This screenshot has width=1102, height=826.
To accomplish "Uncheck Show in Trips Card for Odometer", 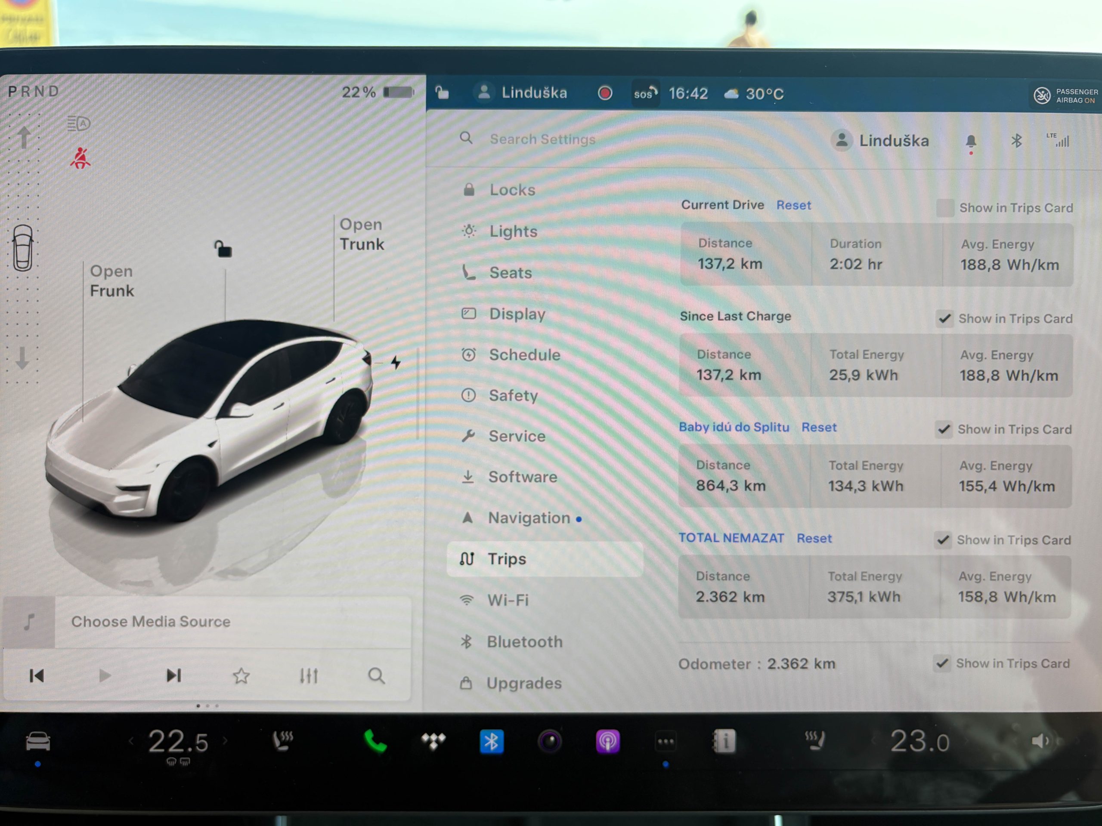I will pyautogui.click(x=941, y=663).
